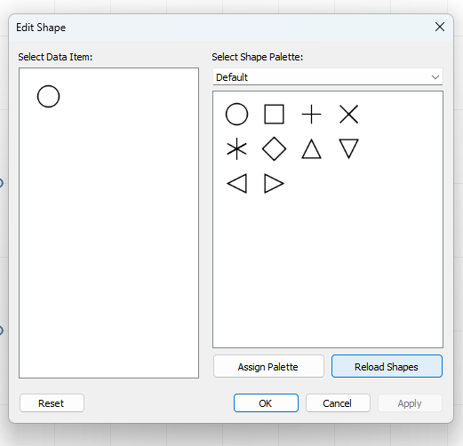Screen dimensions: 463x446
Task: Select the upward triangle shape
Action: [311, 149]
